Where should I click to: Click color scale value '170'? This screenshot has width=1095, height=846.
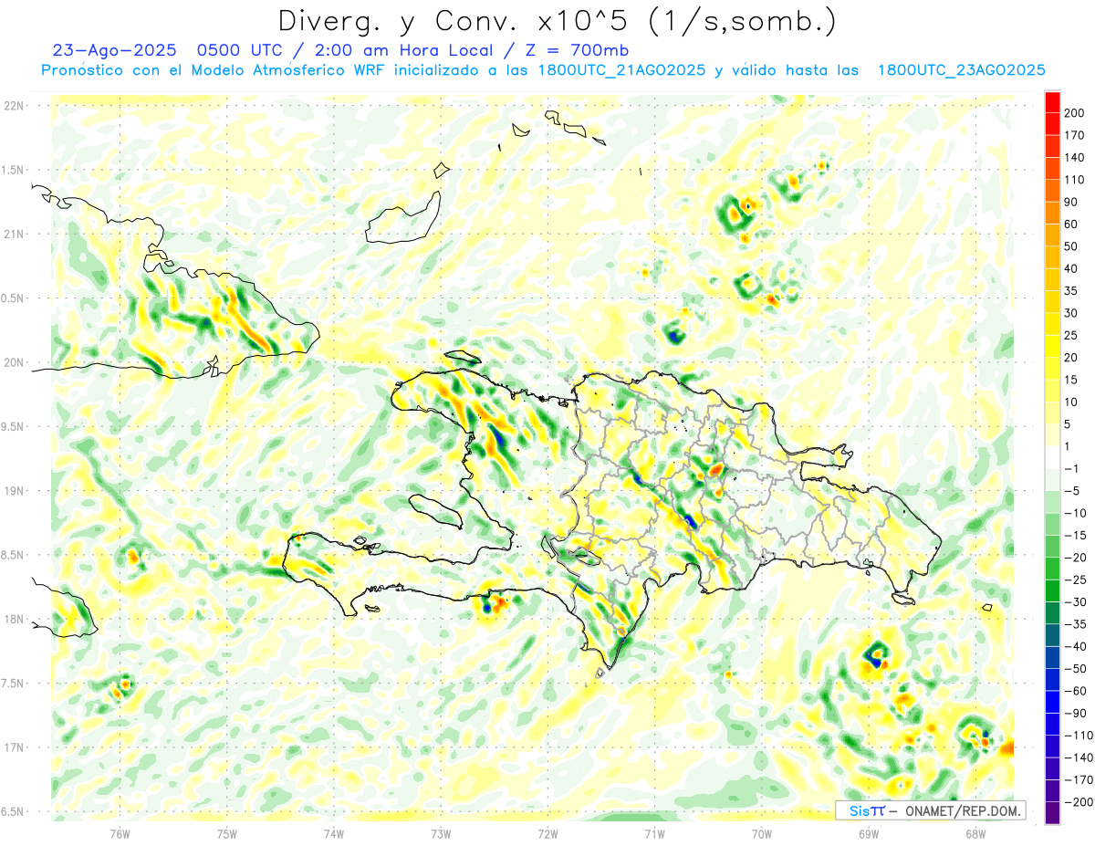click(1076, 135)
